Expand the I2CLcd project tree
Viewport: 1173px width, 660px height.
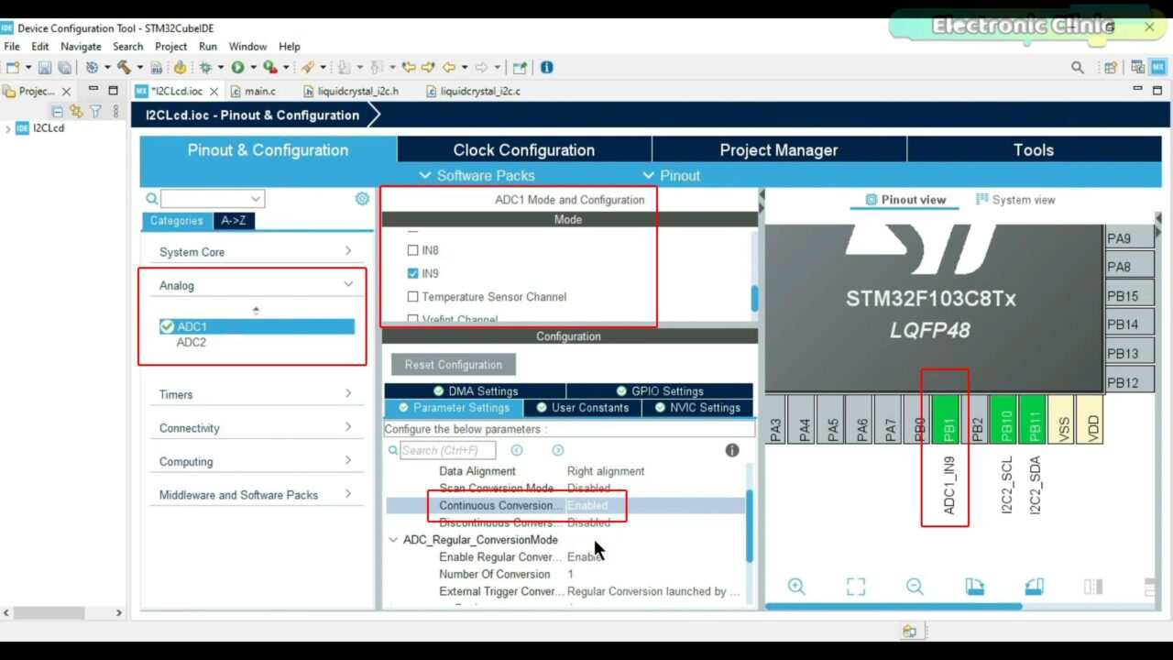pos(8,128)
